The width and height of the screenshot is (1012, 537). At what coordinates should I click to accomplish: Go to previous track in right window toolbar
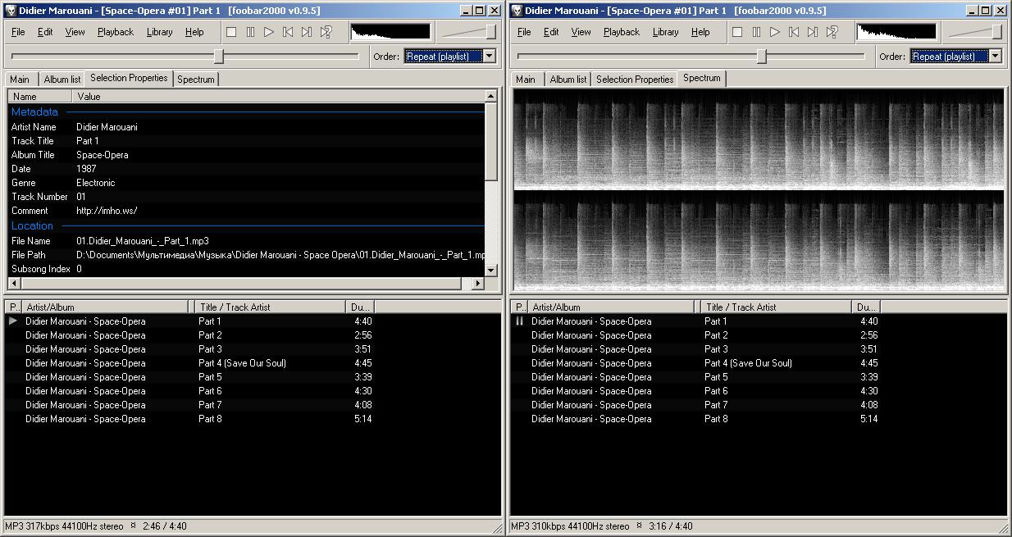[794, 32]
